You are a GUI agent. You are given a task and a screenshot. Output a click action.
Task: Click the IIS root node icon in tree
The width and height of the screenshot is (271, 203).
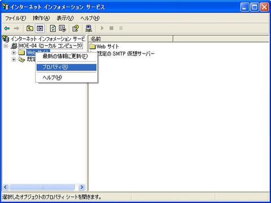click(6, 39)
